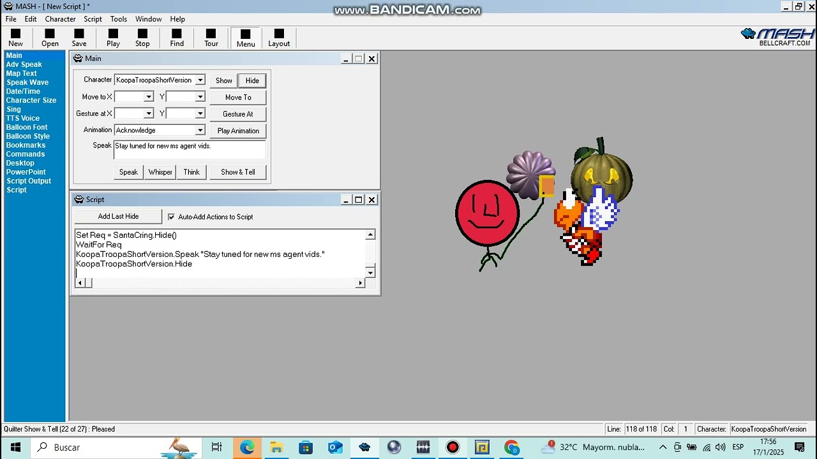
Task: Select TTS Voice in the sidebar
Action: click(x=23, y=119)
